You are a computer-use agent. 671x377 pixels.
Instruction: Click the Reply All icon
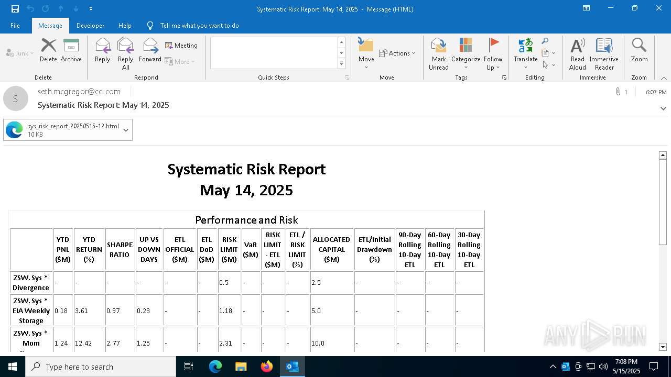pos(125,53)
